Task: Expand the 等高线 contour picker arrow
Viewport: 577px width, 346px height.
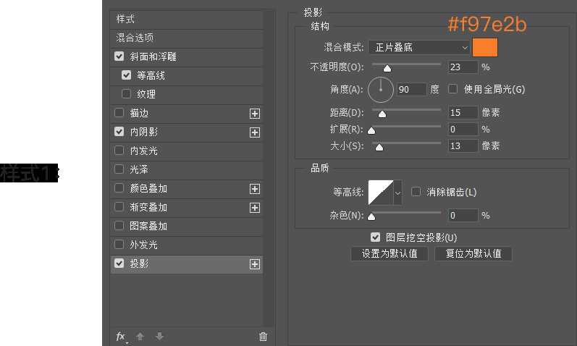Action: (x=397, y=193)
